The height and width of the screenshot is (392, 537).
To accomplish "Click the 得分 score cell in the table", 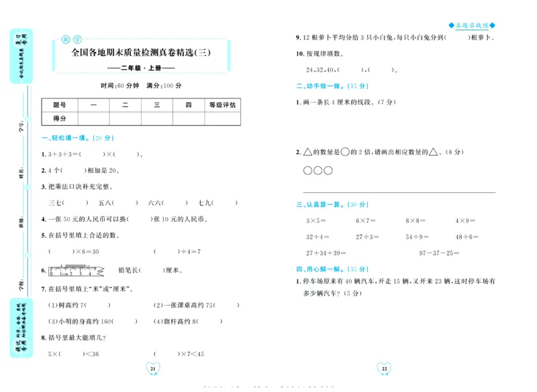I will [x=60, y=118].
